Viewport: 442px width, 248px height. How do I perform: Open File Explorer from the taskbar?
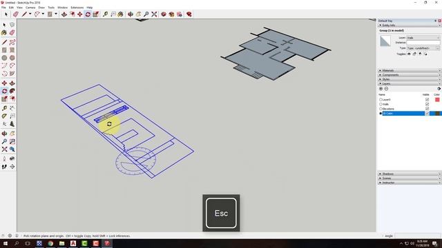(61, 243)
